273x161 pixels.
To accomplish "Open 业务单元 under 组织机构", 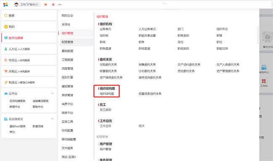I will (x=105, y=29).
